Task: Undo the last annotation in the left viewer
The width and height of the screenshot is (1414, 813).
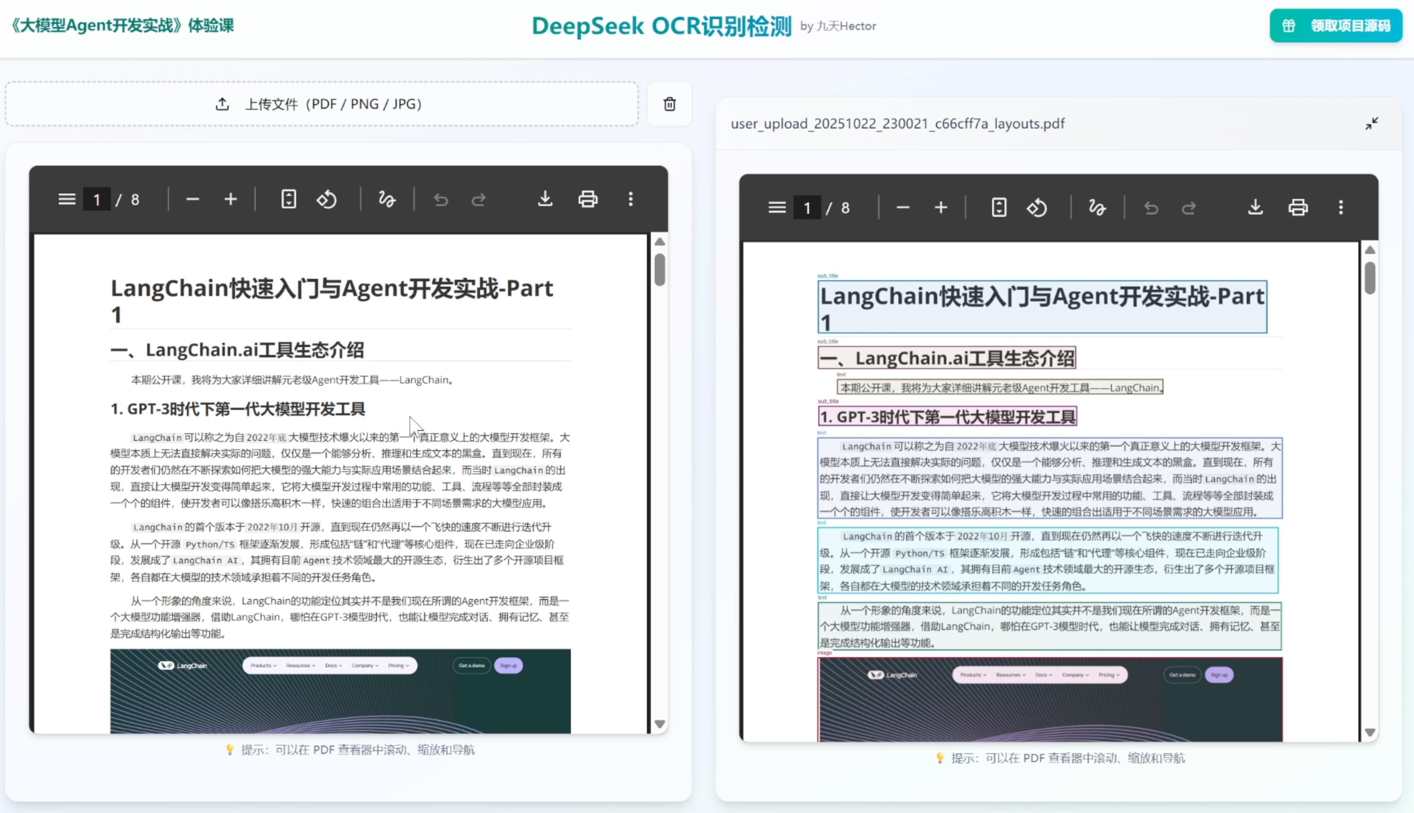Action: [x=440, y=199]
